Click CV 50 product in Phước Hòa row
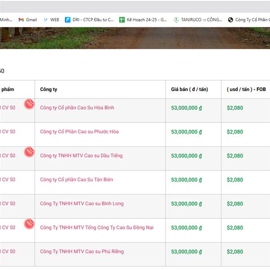Screen dimensions: 270x270 tap(8, 131)
